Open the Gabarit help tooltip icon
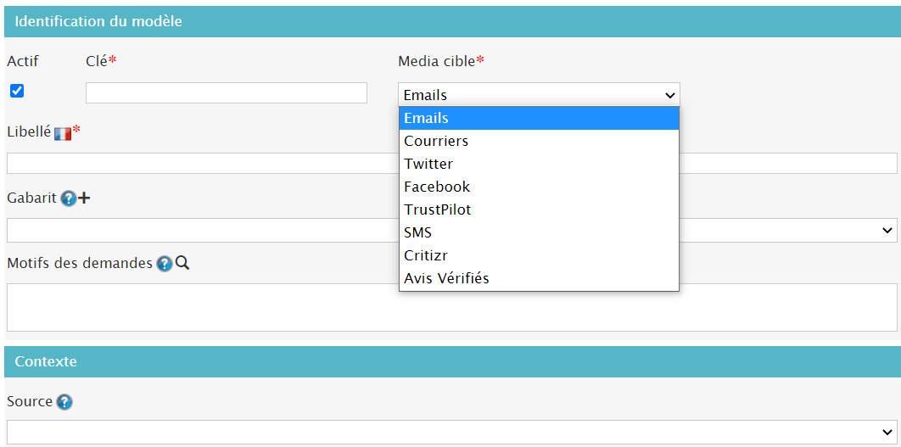 (x=69, y=198)
